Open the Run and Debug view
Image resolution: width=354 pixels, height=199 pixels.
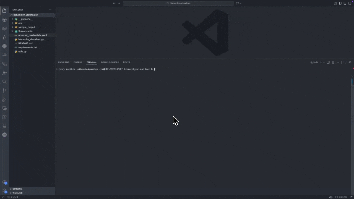[4, 99]
